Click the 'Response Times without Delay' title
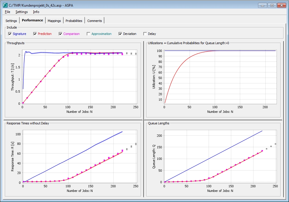This screenshot has height=202, width=289. click(28, 123)
